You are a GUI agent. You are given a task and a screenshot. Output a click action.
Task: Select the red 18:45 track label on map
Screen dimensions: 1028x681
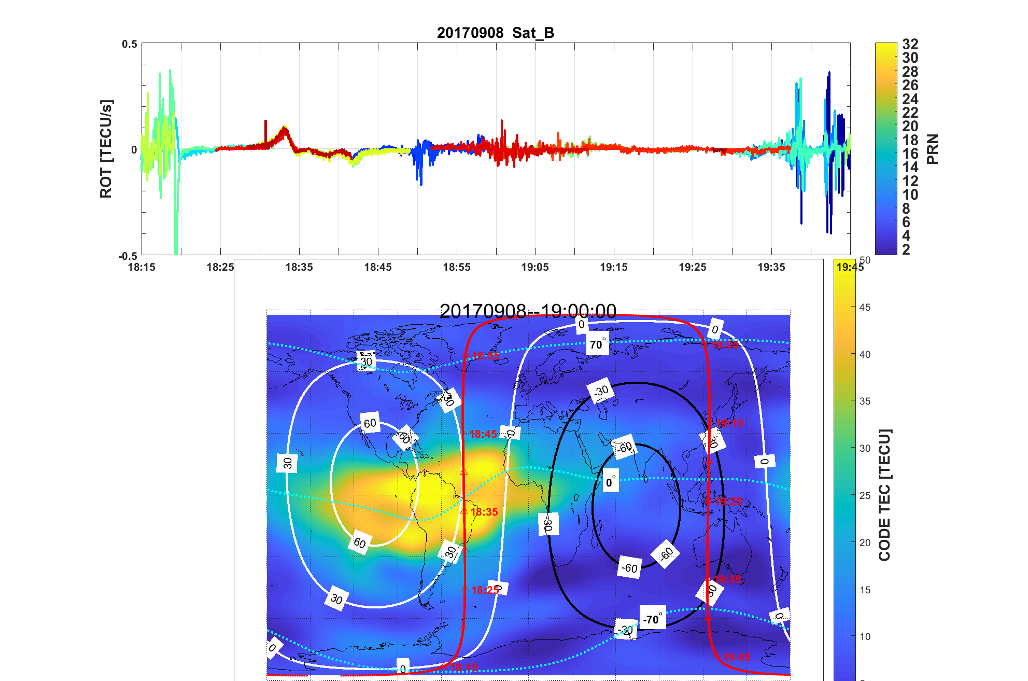tap(483, 434)
